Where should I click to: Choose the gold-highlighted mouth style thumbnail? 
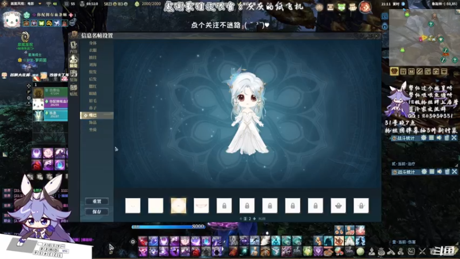click(x=178, y=205)
